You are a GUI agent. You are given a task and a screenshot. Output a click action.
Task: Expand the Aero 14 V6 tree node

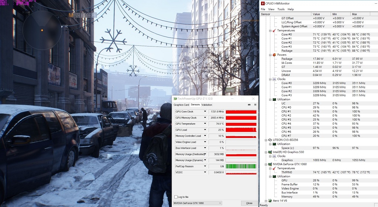coord(266,201)
